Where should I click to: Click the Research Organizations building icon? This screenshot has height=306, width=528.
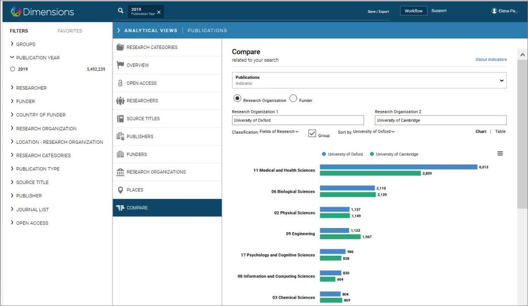[x=120, y=172]
